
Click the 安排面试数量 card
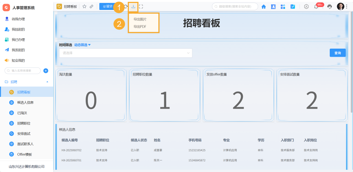[x=312, y=95]
